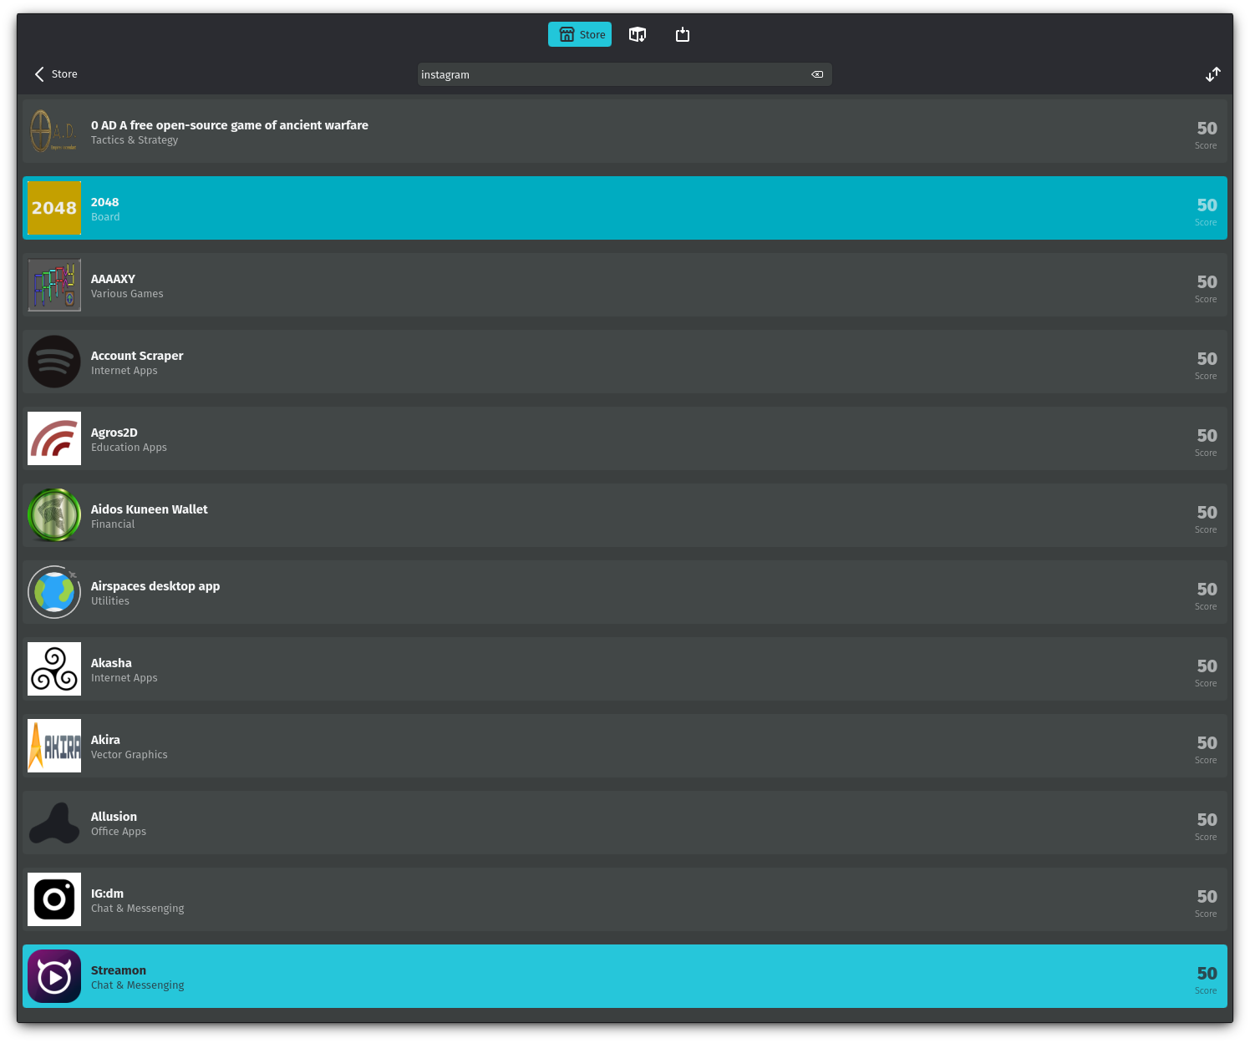The image size is (1250, 1043).
Task: Open the Allusion Office Apps entry
Action: 585,822
